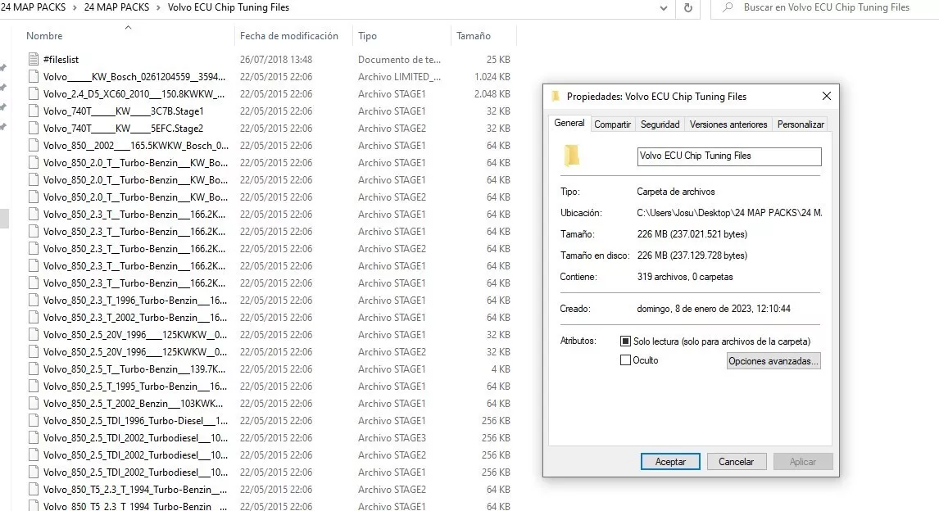Screen dimensions: 939x511
Task: Click second 24 MAP PACKS breadcrumb
Action: (117, 7)
